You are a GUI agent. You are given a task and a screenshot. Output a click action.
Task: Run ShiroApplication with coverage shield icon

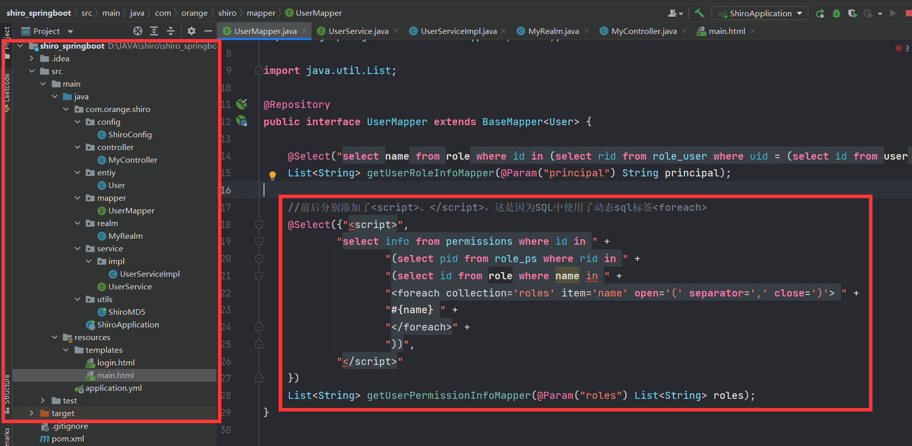click(x=853, y=14)
